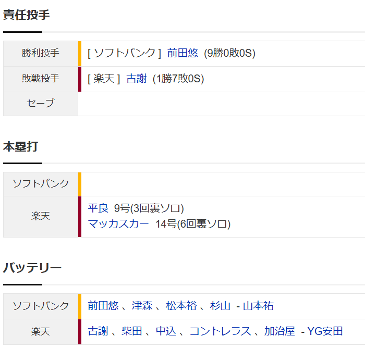Image resolution: width=365 pixels, height=349 pixels.
Task: Open 津森 pitcher link
Action: coord(142,306)
